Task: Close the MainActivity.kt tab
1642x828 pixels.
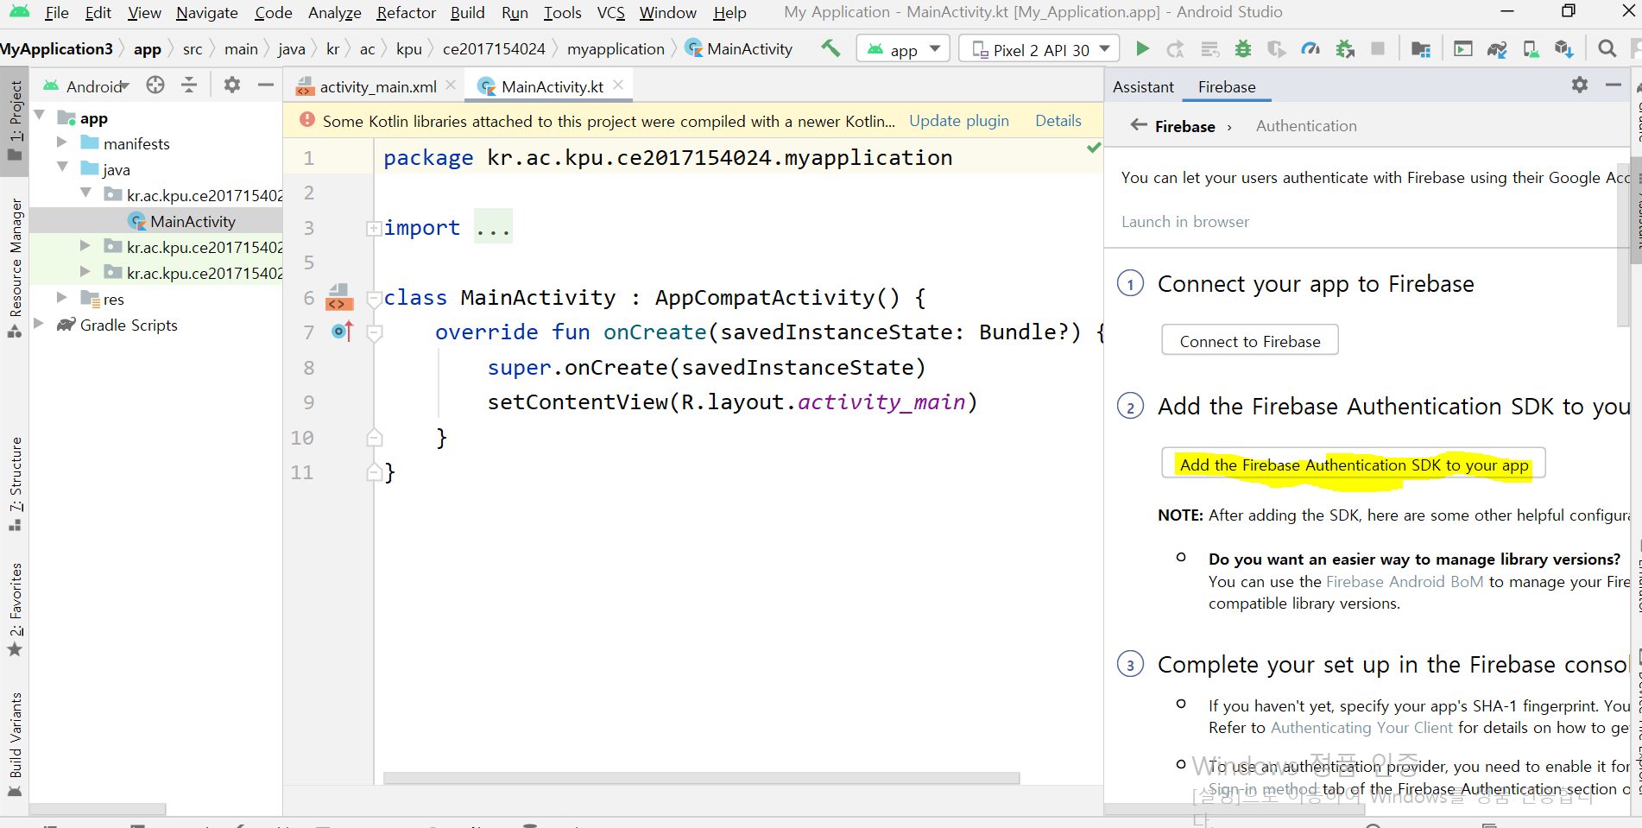Action: click(618, 85)
